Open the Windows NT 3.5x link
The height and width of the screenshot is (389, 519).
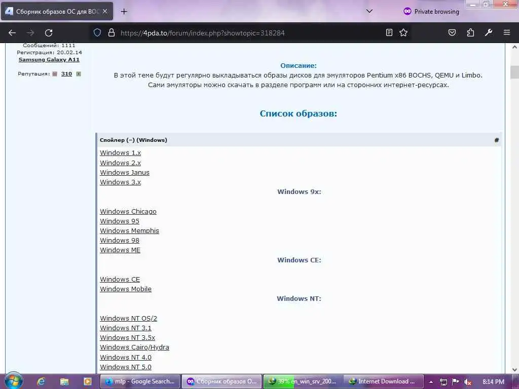(128, 337)
